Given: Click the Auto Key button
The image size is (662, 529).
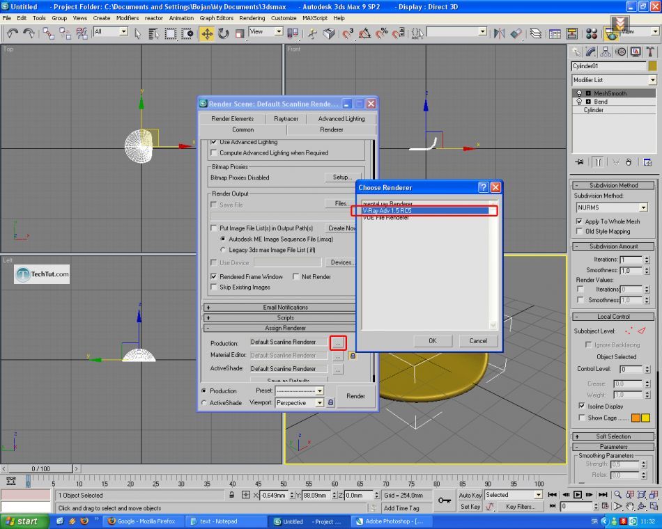Looking at the screenshot, I should pyautogui.click(x=470, y=495).
